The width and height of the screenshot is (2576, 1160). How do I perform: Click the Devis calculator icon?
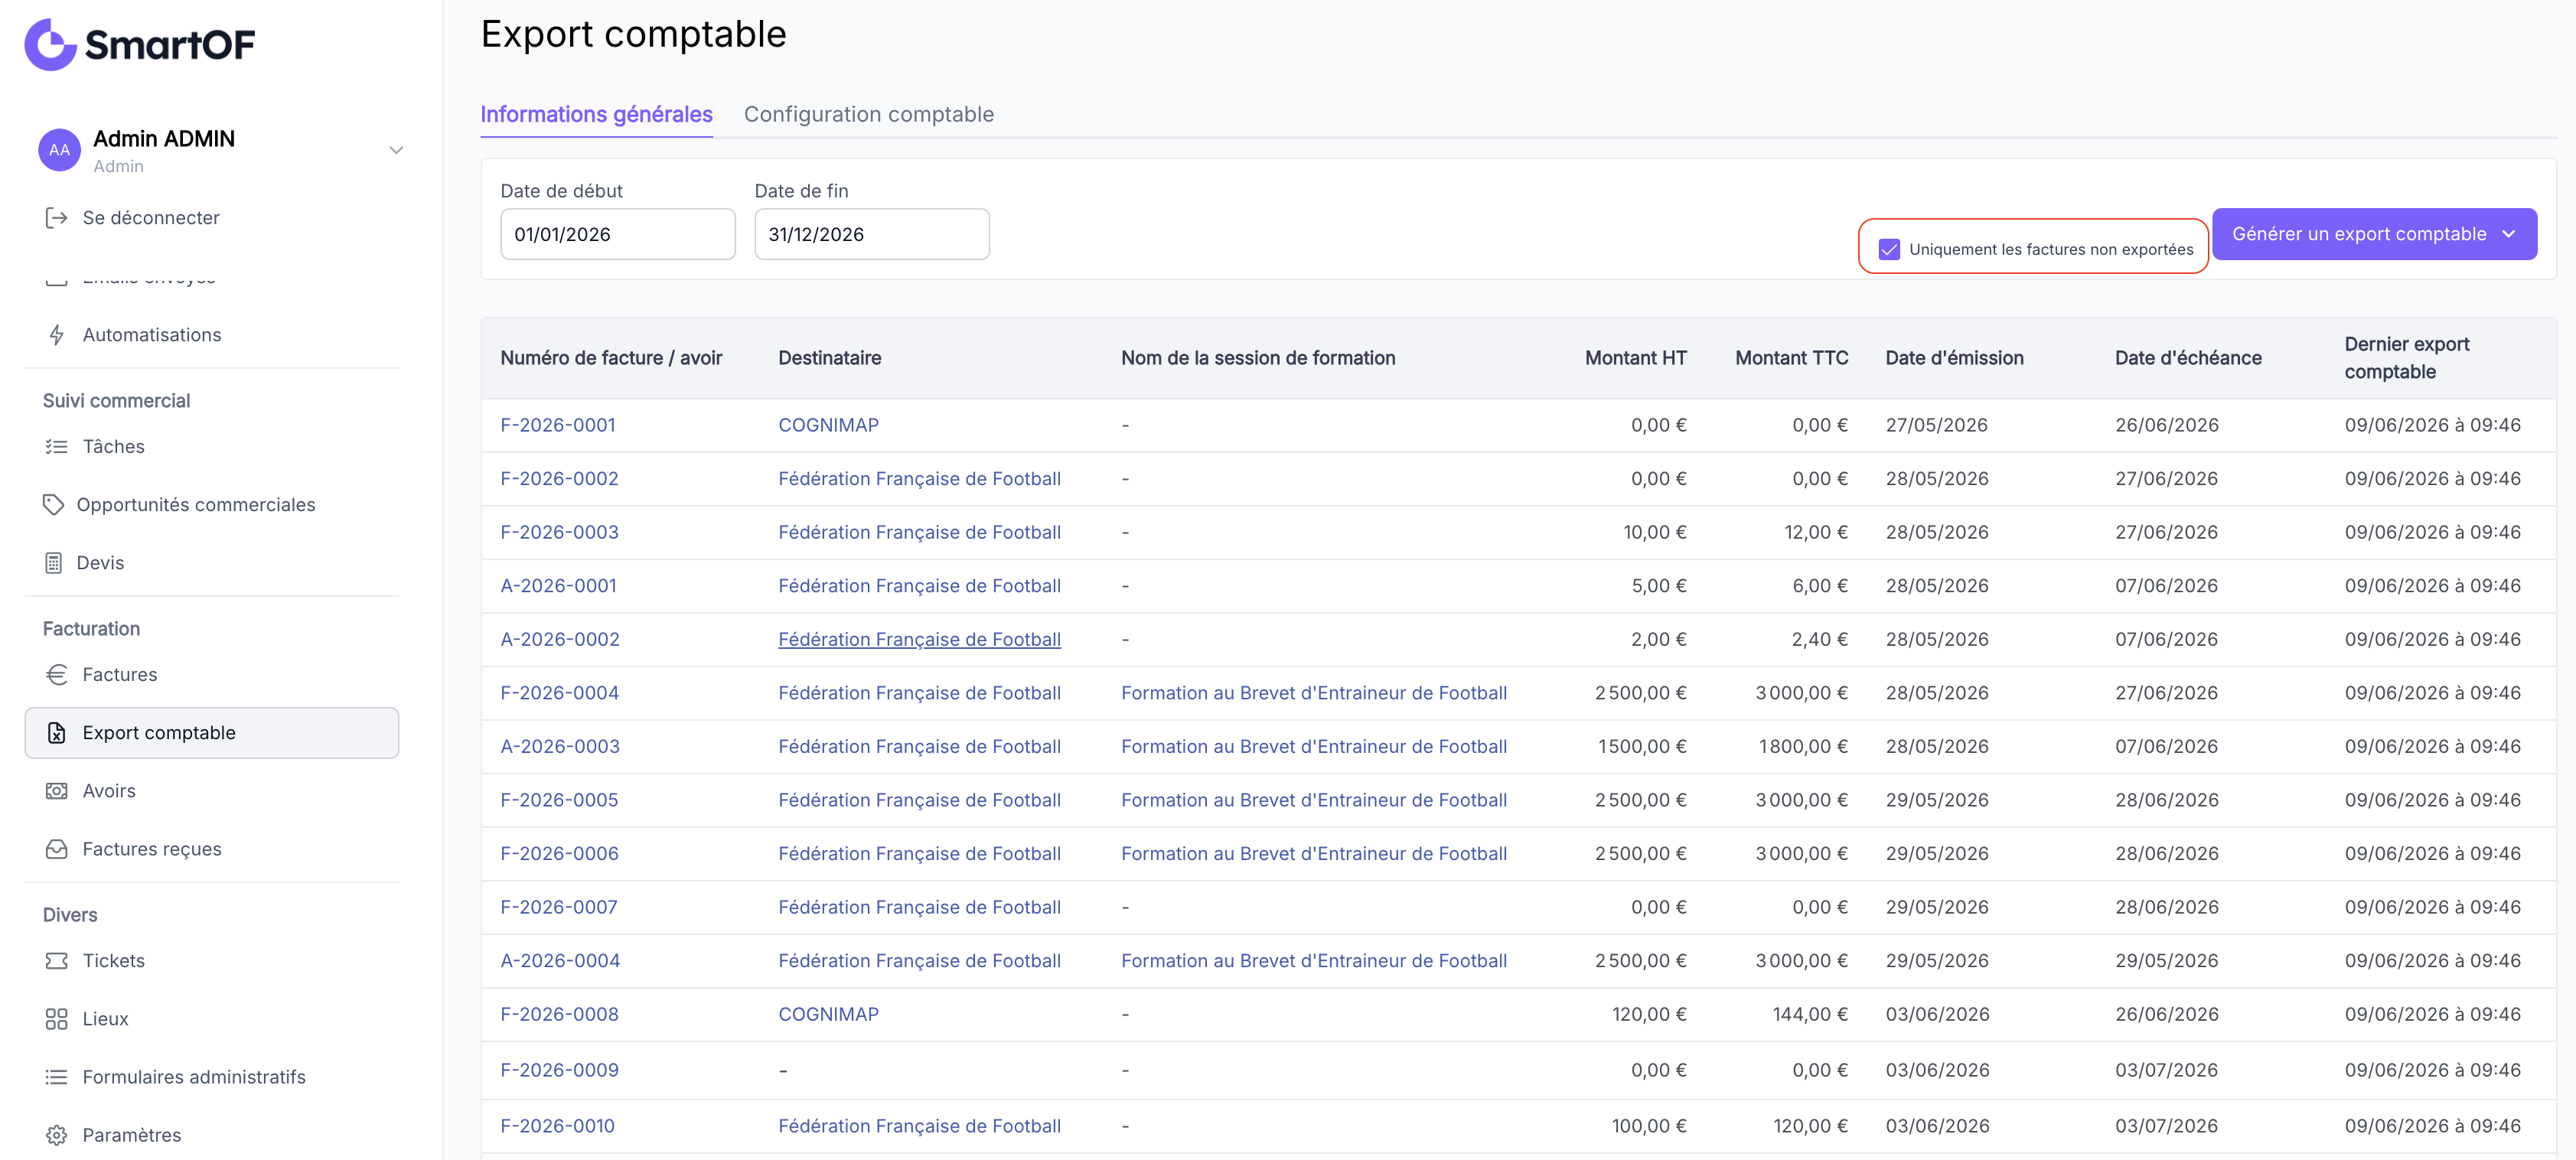[53, 563]
